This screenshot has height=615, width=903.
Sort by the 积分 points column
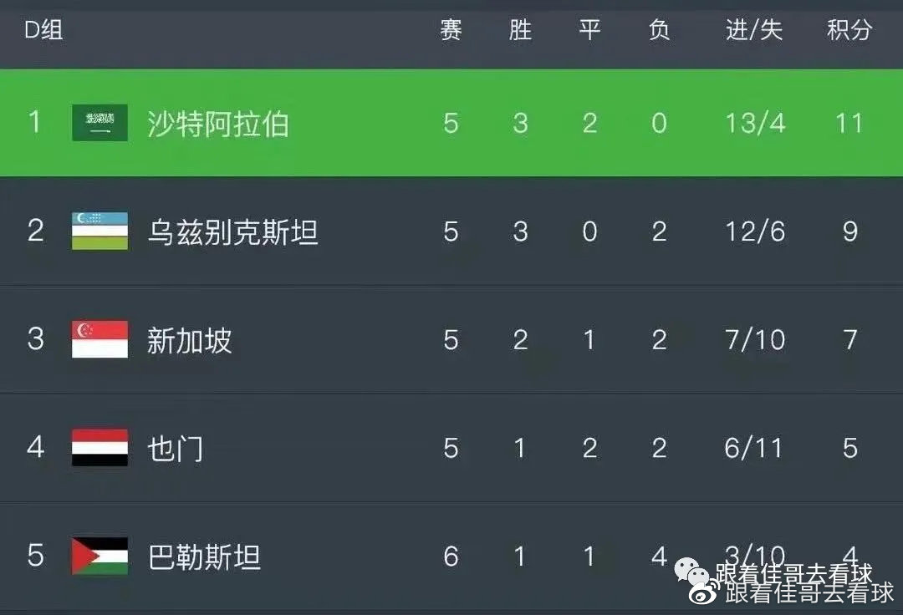click(849, 28)
